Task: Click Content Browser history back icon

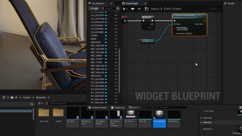Action: 4,97
